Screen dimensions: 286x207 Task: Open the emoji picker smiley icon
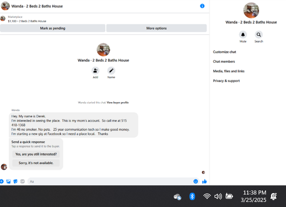point(196,181)
